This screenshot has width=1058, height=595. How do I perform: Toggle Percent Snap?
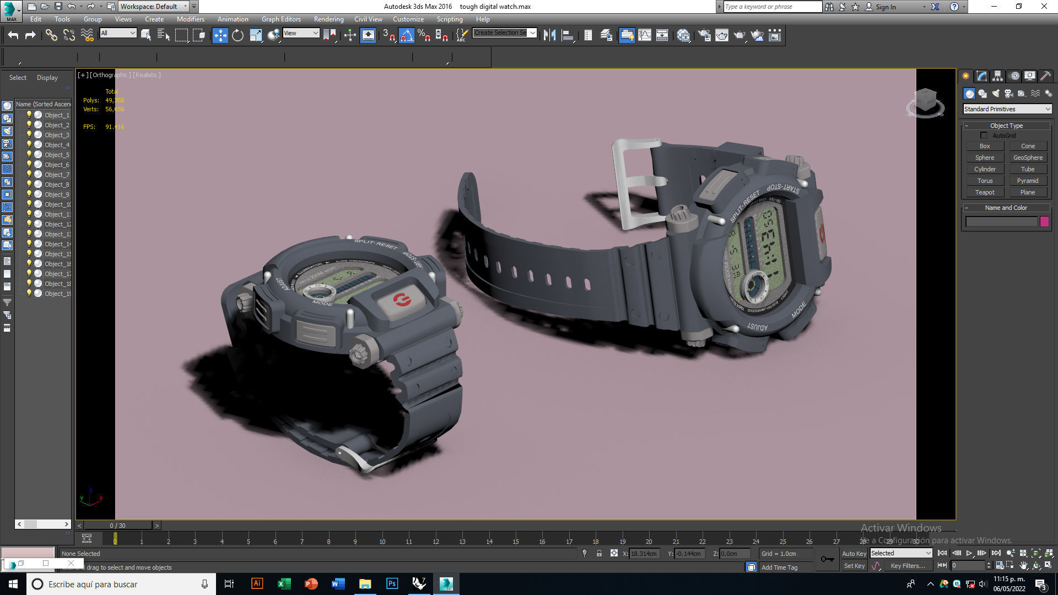[x=424, y=36]
